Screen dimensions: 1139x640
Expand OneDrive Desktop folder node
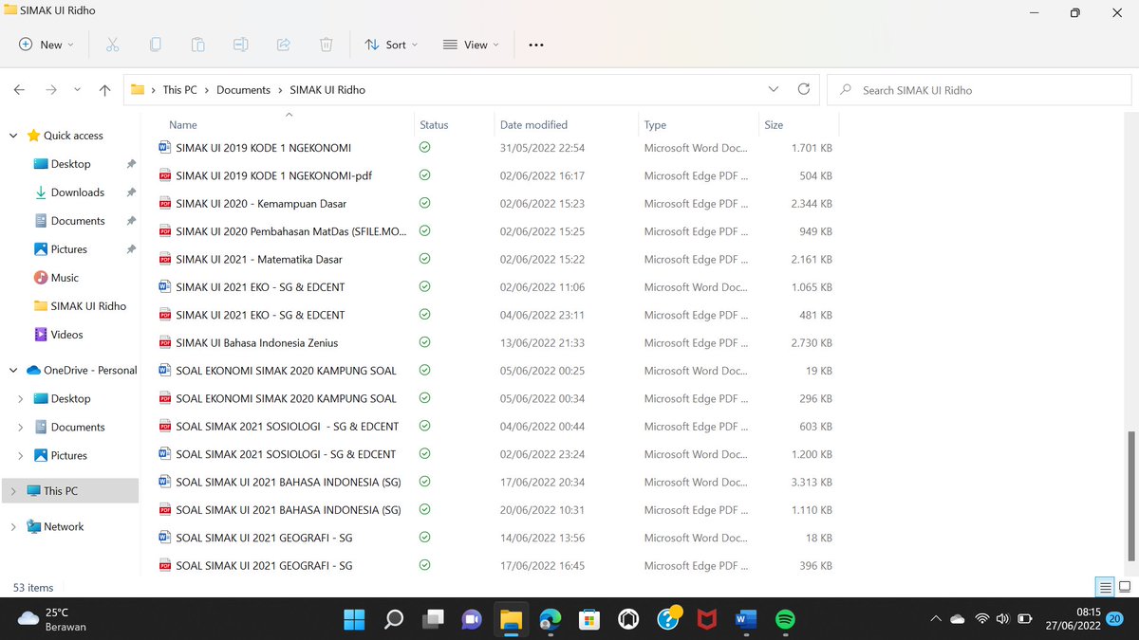point(21,398)
